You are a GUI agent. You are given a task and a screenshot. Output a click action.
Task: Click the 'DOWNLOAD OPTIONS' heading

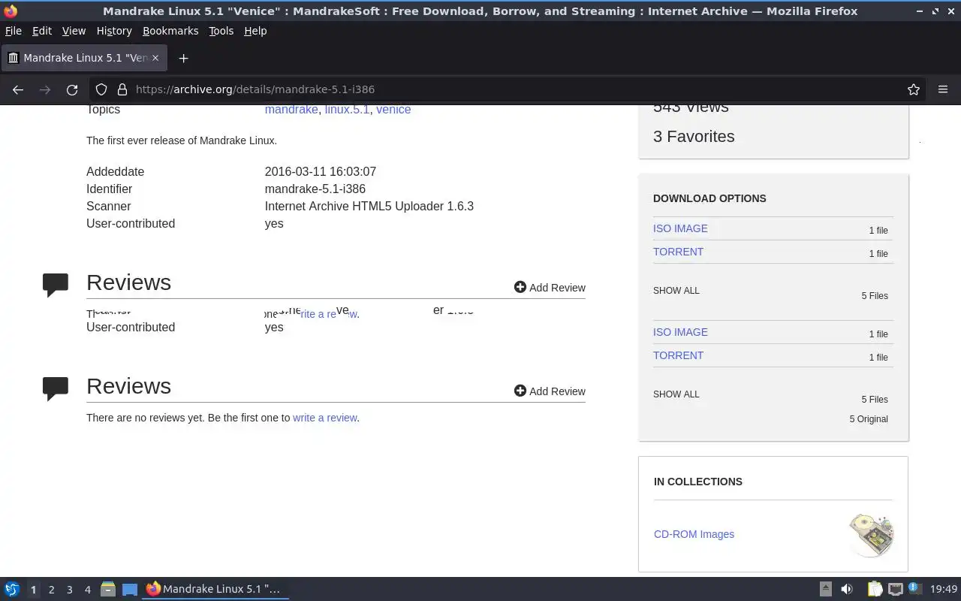click(709, 198)
